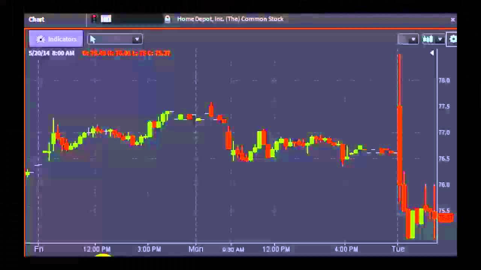Viewport: 481px width, 270px height.
Task: Close the chart panel with the X
Action: pyautogui.click(x=453, y=19)
